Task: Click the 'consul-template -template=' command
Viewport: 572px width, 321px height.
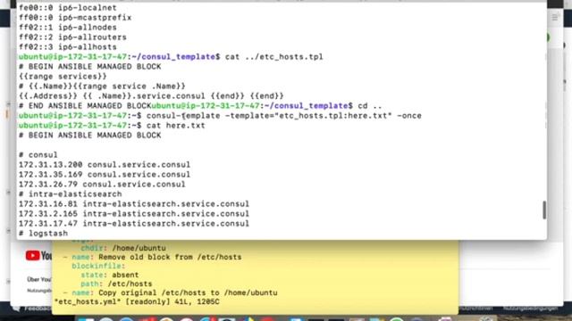Action: click(284, 116)
